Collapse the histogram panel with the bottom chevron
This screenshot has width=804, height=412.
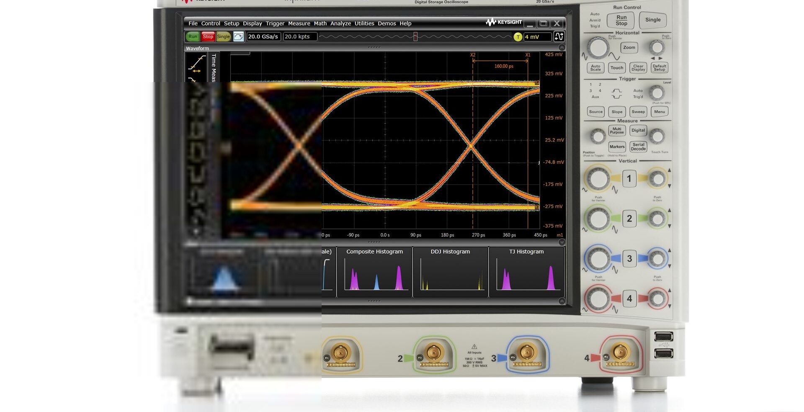click(562, 301)
